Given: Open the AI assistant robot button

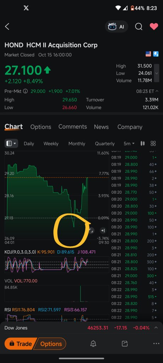Looking at the screenshot, I should (116, 27).
